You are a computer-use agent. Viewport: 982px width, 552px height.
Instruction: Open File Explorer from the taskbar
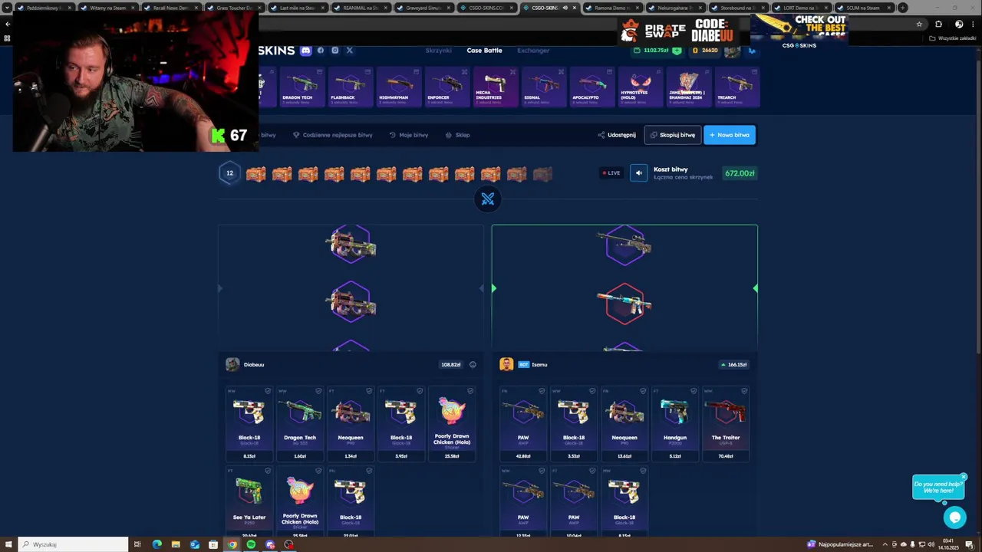[x=176, y=544]
